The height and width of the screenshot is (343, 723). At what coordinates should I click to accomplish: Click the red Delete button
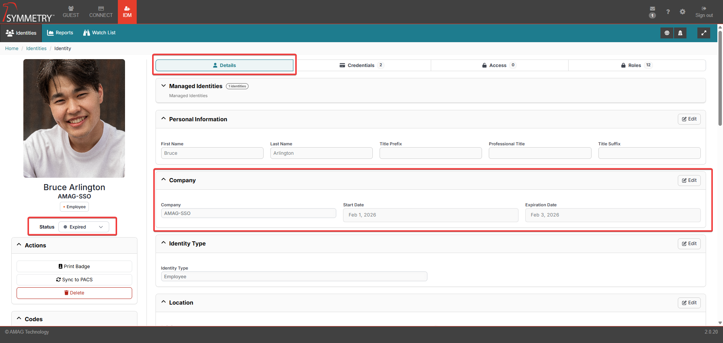[x=74, y=293]
